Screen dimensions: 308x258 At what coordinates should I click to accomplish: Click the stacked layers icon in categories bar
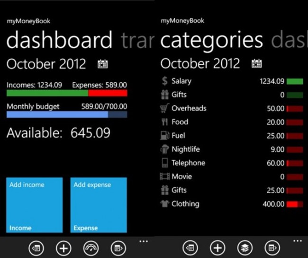(x=244, y=248)
